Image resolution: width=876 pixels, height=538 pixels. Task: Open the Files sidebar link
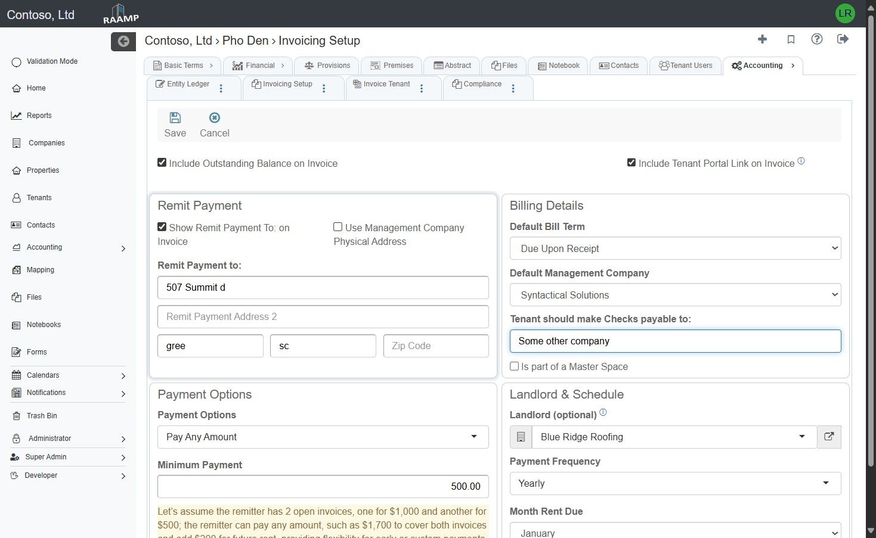[34, 297]
